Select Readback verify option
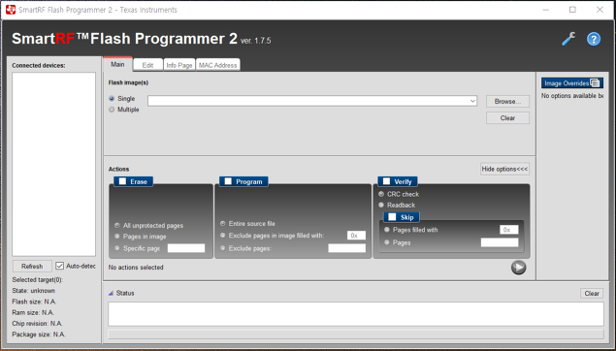 point(381,205)
